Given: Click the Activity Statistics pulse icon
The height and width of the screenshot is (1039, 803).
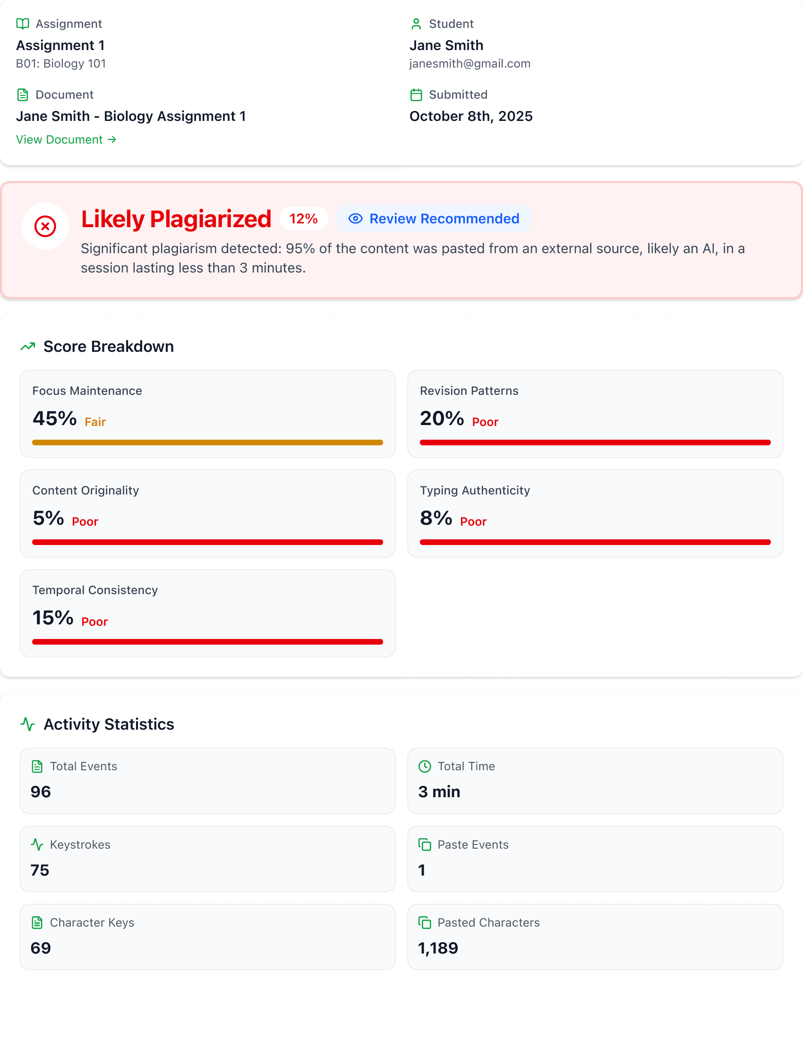Looking at the screenshot, I should (27, 724).
